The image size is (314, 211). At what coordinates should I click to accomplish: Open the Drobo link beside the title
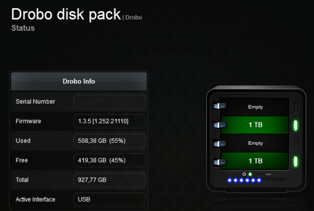134,17
